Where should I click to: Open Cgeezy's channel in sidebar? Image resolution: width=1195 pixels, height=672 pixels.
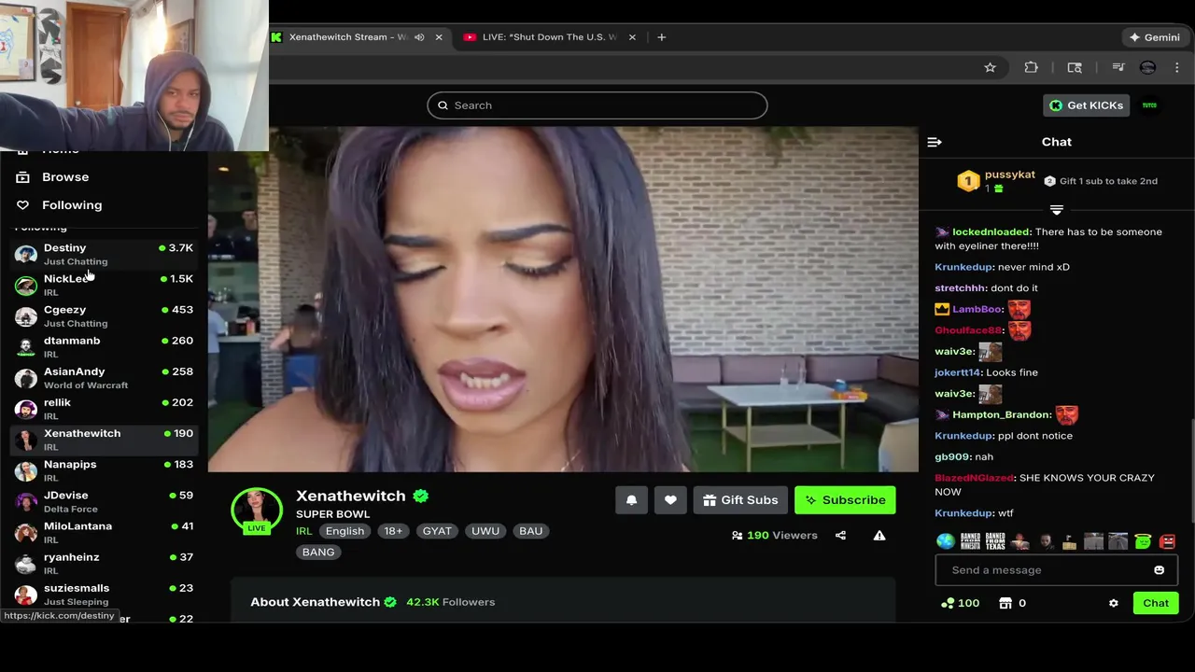pyautogui.click(x=103, y=315)
